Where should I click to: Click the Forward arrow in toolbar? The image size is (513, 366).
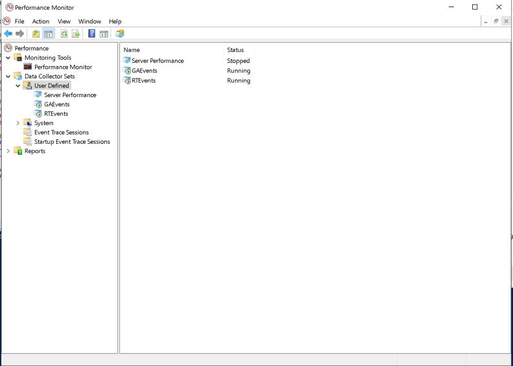click(20, 34)
